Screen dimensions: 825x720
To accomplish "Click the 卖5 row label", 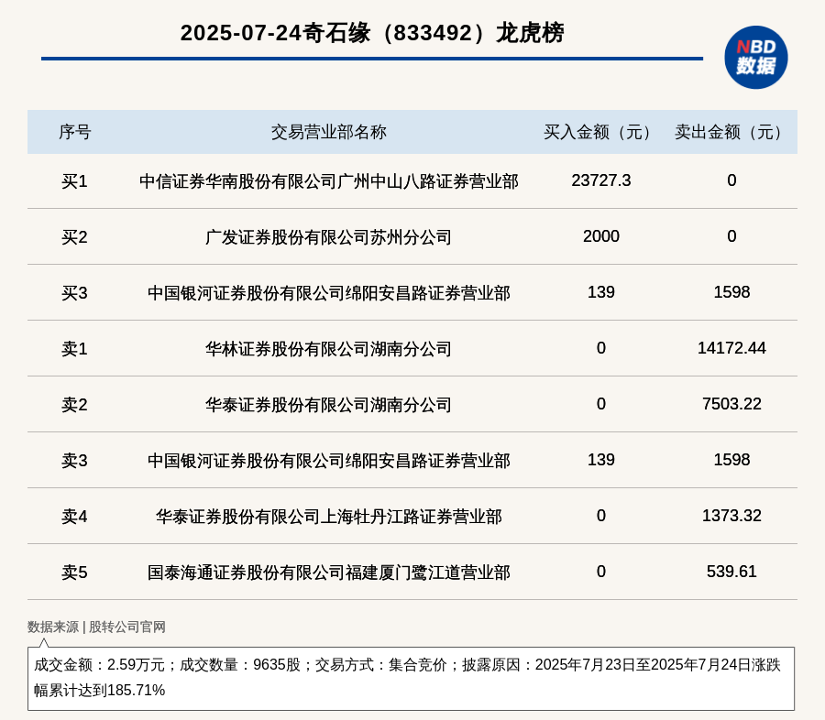I will click(75, 573).
